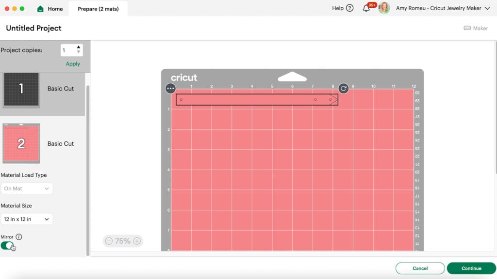Decrease project copies with down arrow

coord(79,52)
